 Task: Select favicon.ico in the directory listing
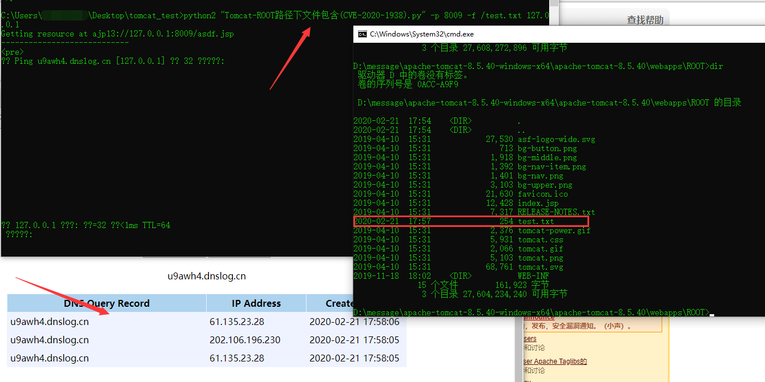click(543, 194)
